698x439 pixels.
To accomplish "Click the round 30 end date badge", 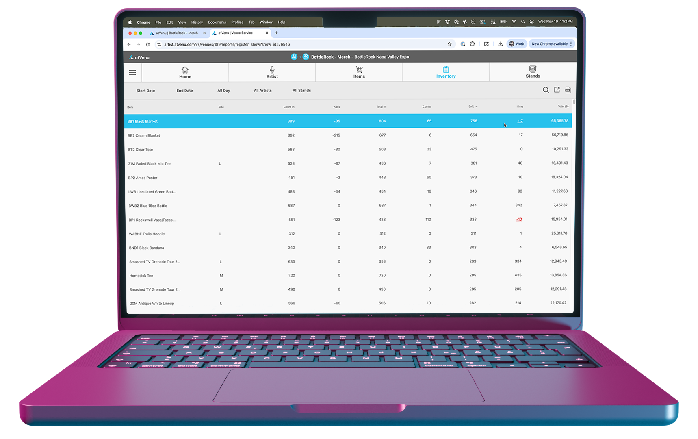I will [306, 57].
